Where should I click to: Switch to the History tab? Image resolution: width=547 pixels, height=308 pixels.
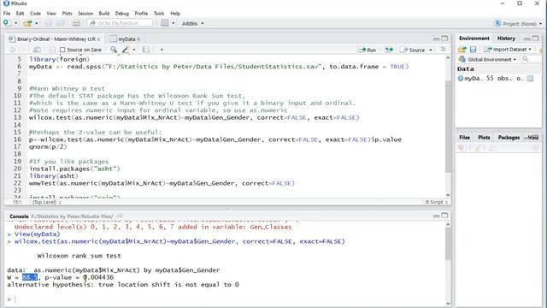tap(506, 38)
